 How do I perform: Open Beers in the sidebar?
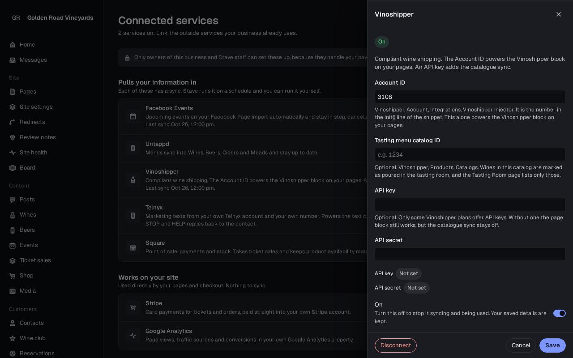[51, 230]
